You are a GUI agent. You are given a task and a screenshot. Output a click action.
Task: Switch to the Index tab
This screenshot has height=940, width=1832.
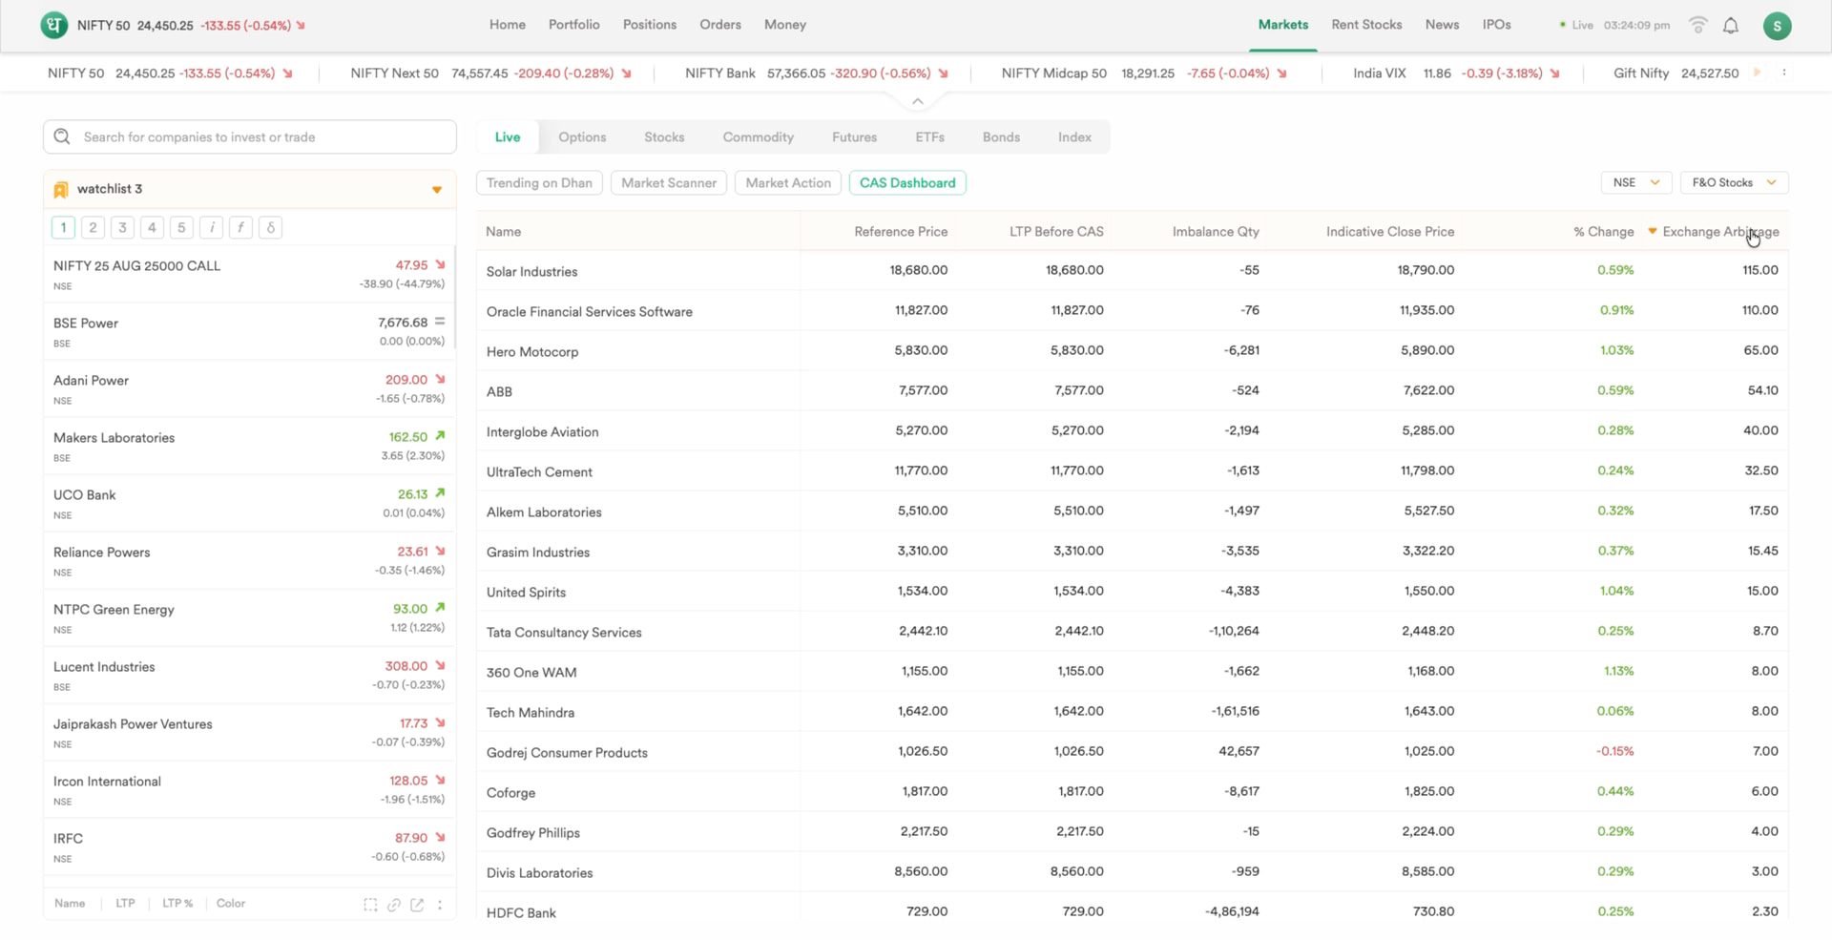(1074, 137)
